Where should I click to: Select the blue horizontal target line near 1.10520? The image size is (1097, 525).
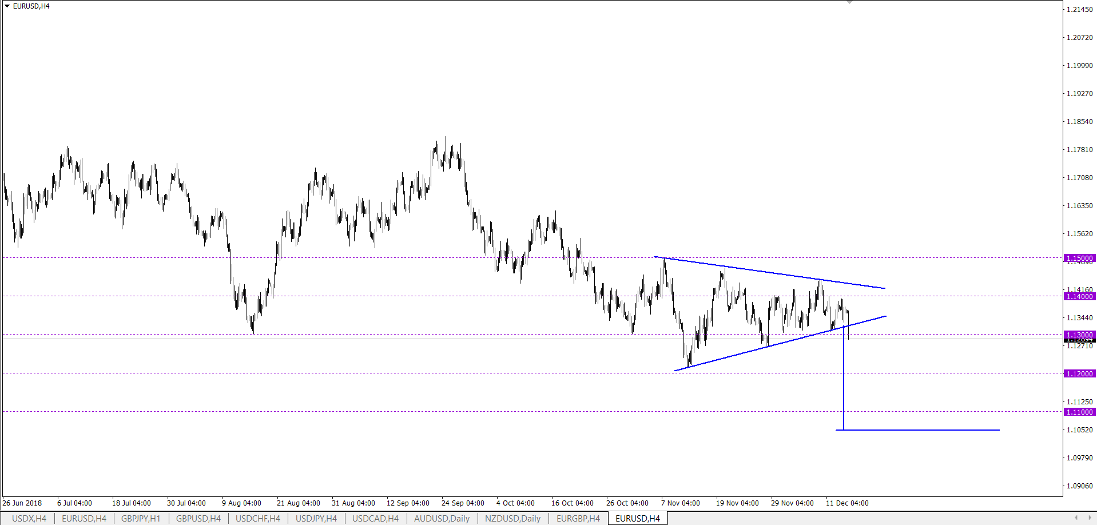(x=918, y=430)
